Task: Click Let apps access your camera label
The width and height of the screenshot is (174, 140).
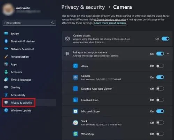Action: coord(90,52)
